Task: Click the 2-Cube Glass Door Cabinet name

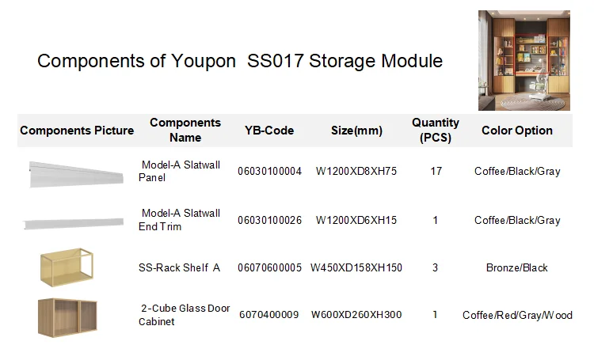Action: point(185,315)
